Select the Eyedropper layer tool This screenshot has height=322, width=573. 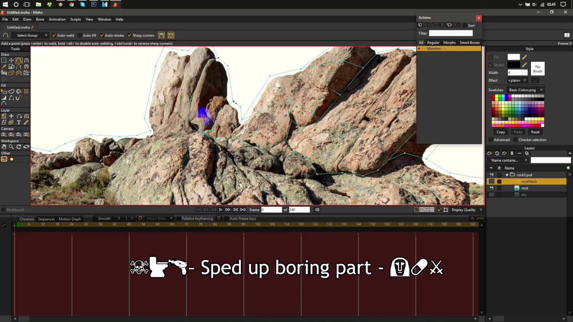(26, 122)
